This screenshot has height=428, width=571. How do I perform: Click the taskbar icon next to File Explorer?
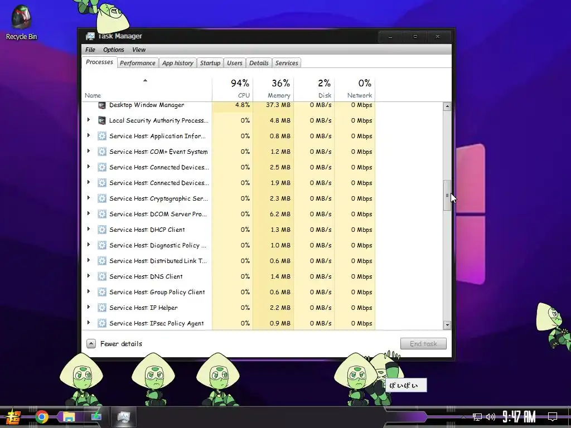tap(96, 417)
